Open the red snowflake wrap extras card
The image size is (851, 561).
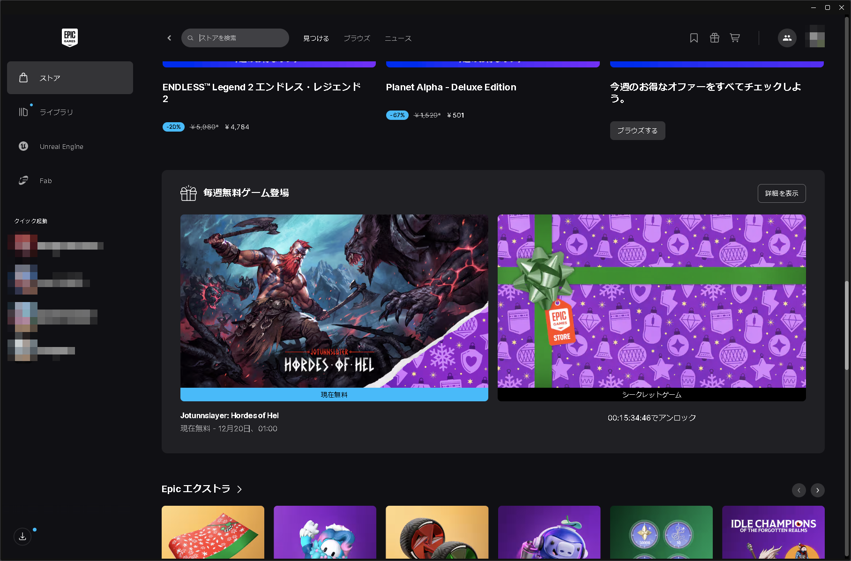tap(213, 532)
